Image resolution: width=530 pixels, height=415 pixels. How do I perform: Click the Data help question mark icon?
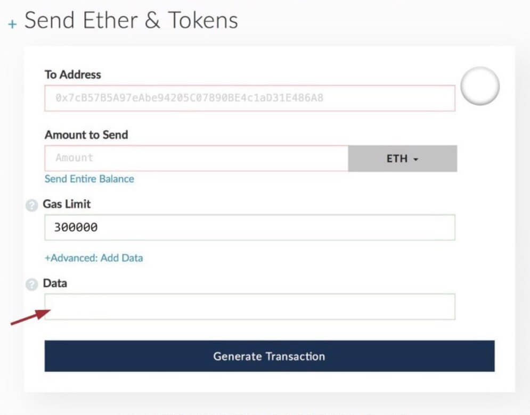(x=32, y=285)
